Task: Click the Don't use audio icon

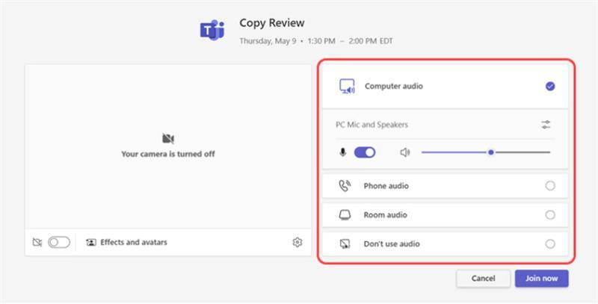Action: click(345, 243)
